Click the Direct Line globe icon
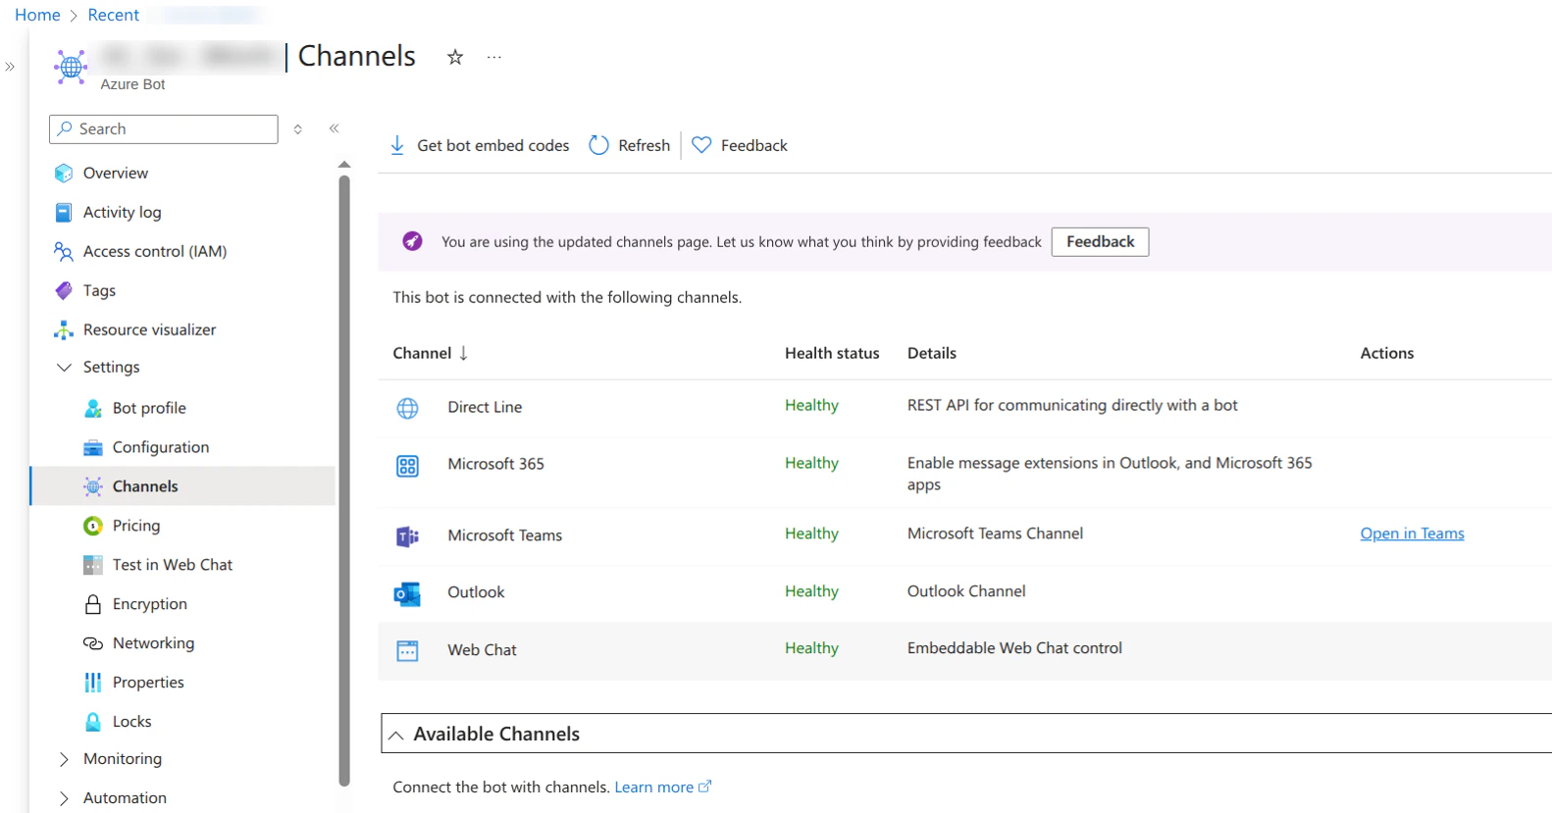Viewport: 1552px width, 813px height. tap(407, 408)
